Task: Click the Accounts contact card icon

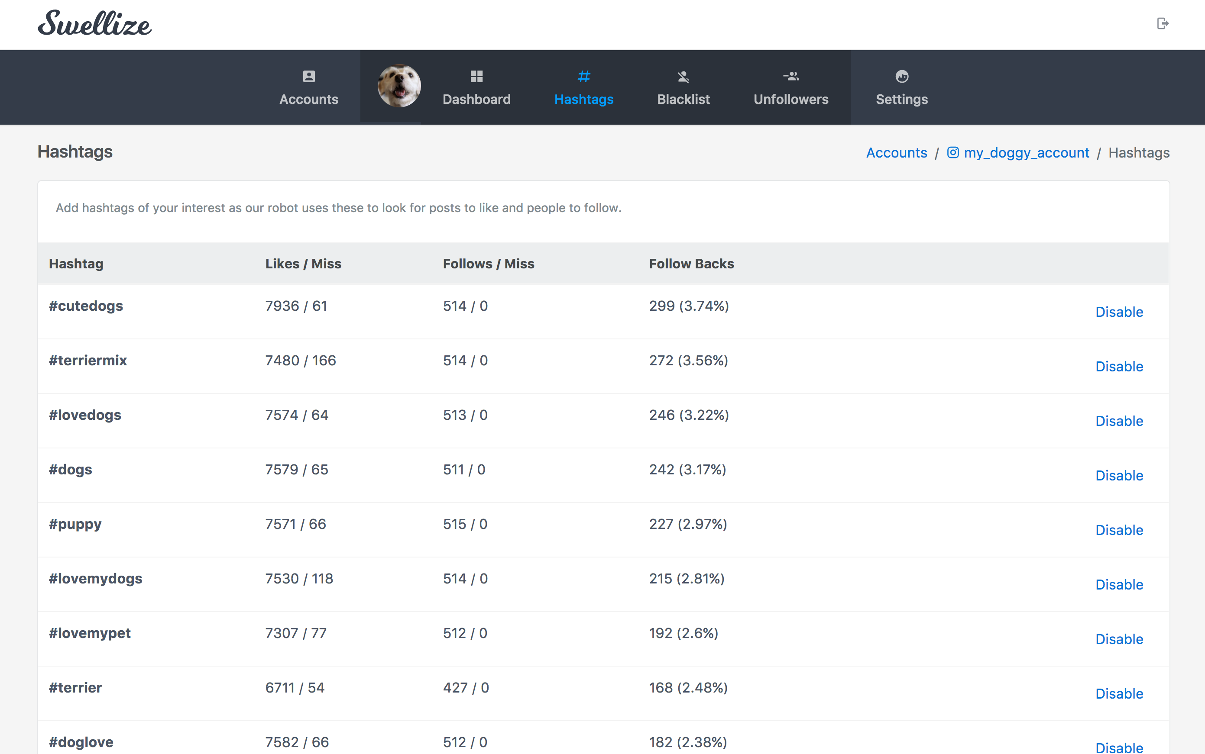Action: [x=309, y=76]
